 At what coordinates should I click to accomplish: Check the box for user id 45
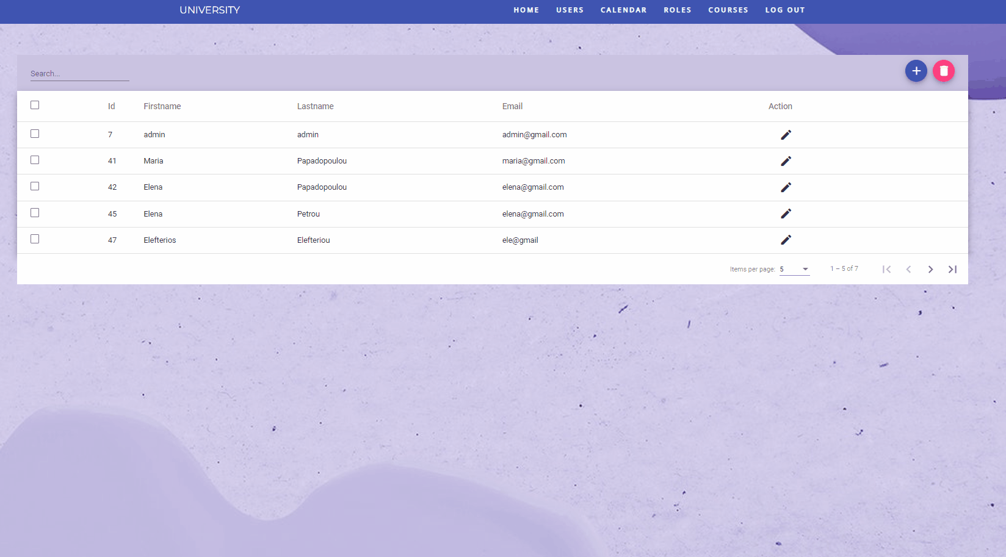tap(35, 213)
